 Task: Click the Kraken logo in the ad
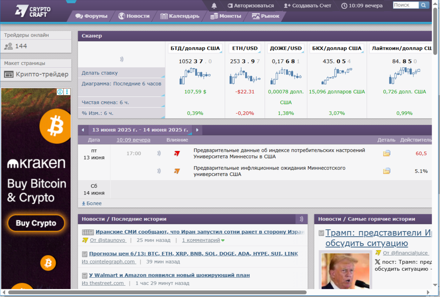point(36,163)
